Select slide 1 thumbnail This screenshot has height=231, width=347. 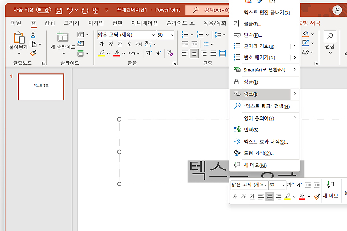[x=41, y=87]
